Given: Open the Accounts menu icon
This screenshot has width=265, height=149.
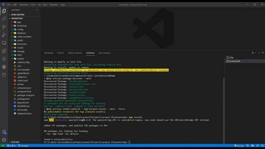Looking at the screenshot, I should 4,132.
